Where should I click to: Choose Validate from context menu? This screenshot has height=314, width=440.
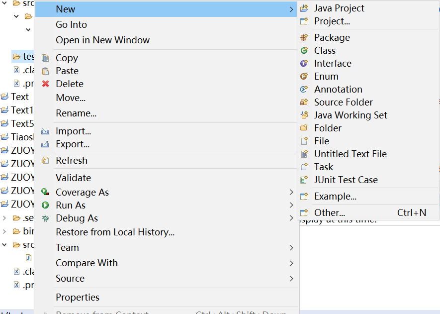73,178
